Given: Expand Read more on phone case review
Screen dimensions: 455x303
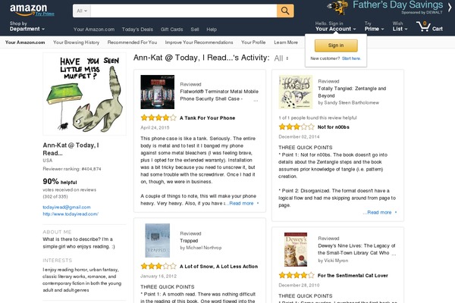Looking at the screenshot, I should (244, 203).
